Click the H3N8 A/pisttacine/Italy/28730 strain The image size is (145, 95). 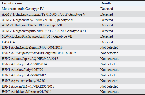point(23,81)
